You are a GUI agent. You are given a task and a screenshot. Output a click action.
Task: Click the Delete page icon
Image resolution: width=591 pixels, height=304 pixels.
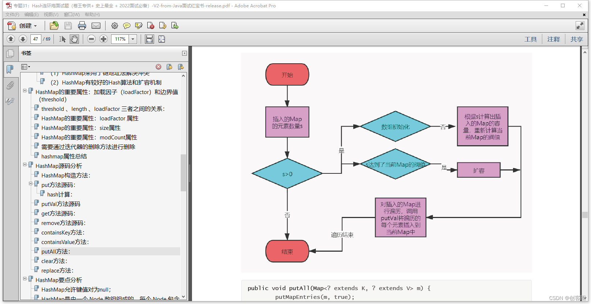coord(151,26)
